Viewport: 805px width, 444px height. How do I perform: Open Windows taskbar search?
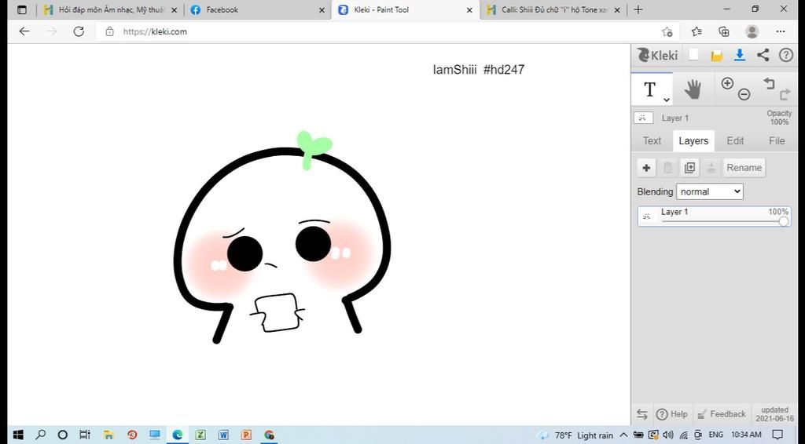point(40,435)
